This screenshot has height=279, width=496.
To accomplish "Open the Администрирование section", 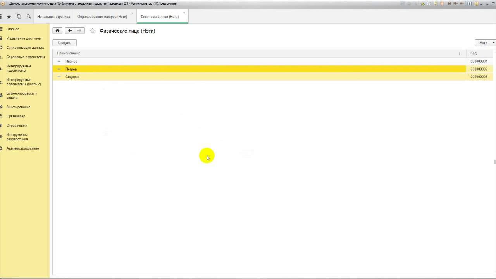I will 22,148.
